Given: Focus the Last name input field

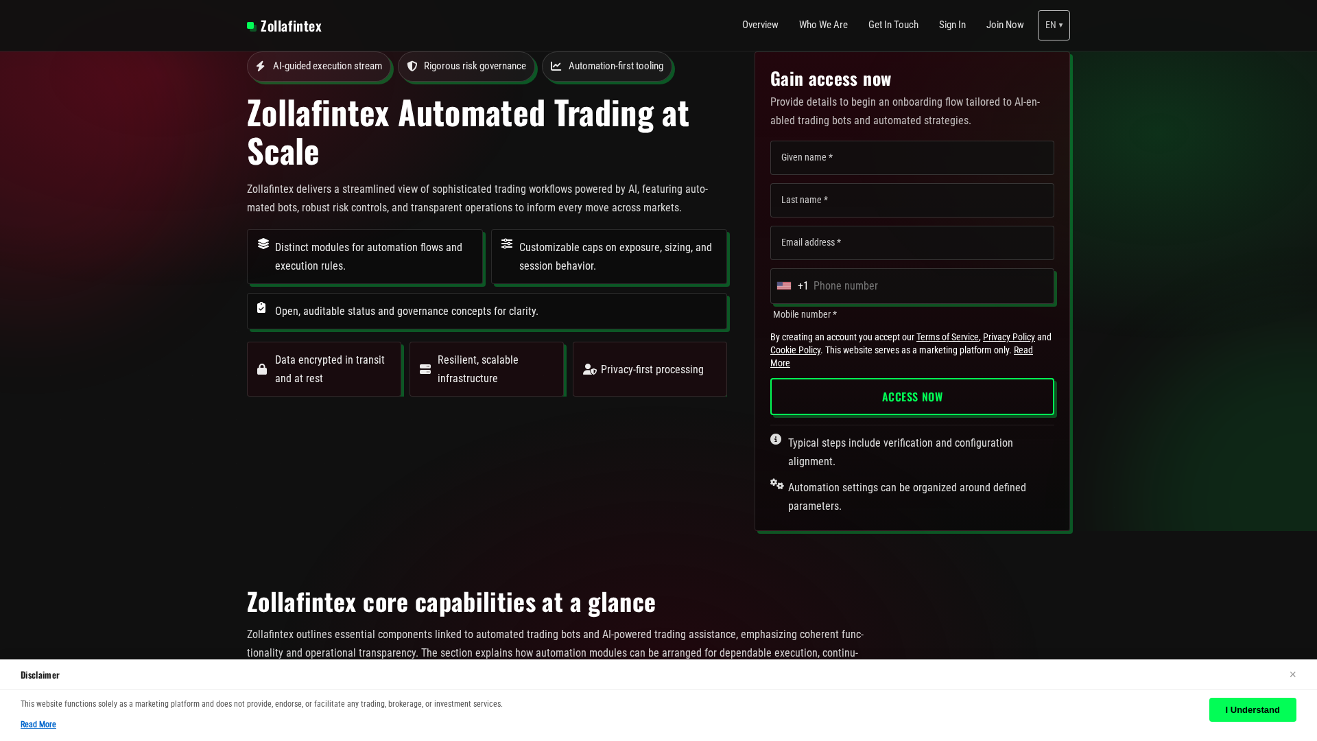Looking at the screenshot, I should pyautogui.click(x=912, y=200).
